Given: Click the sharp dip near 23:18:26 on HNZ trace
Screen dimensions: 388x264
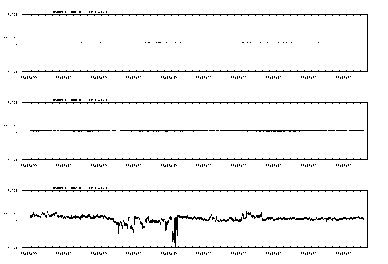Looking at the screenshot, I should pos(119,230).
